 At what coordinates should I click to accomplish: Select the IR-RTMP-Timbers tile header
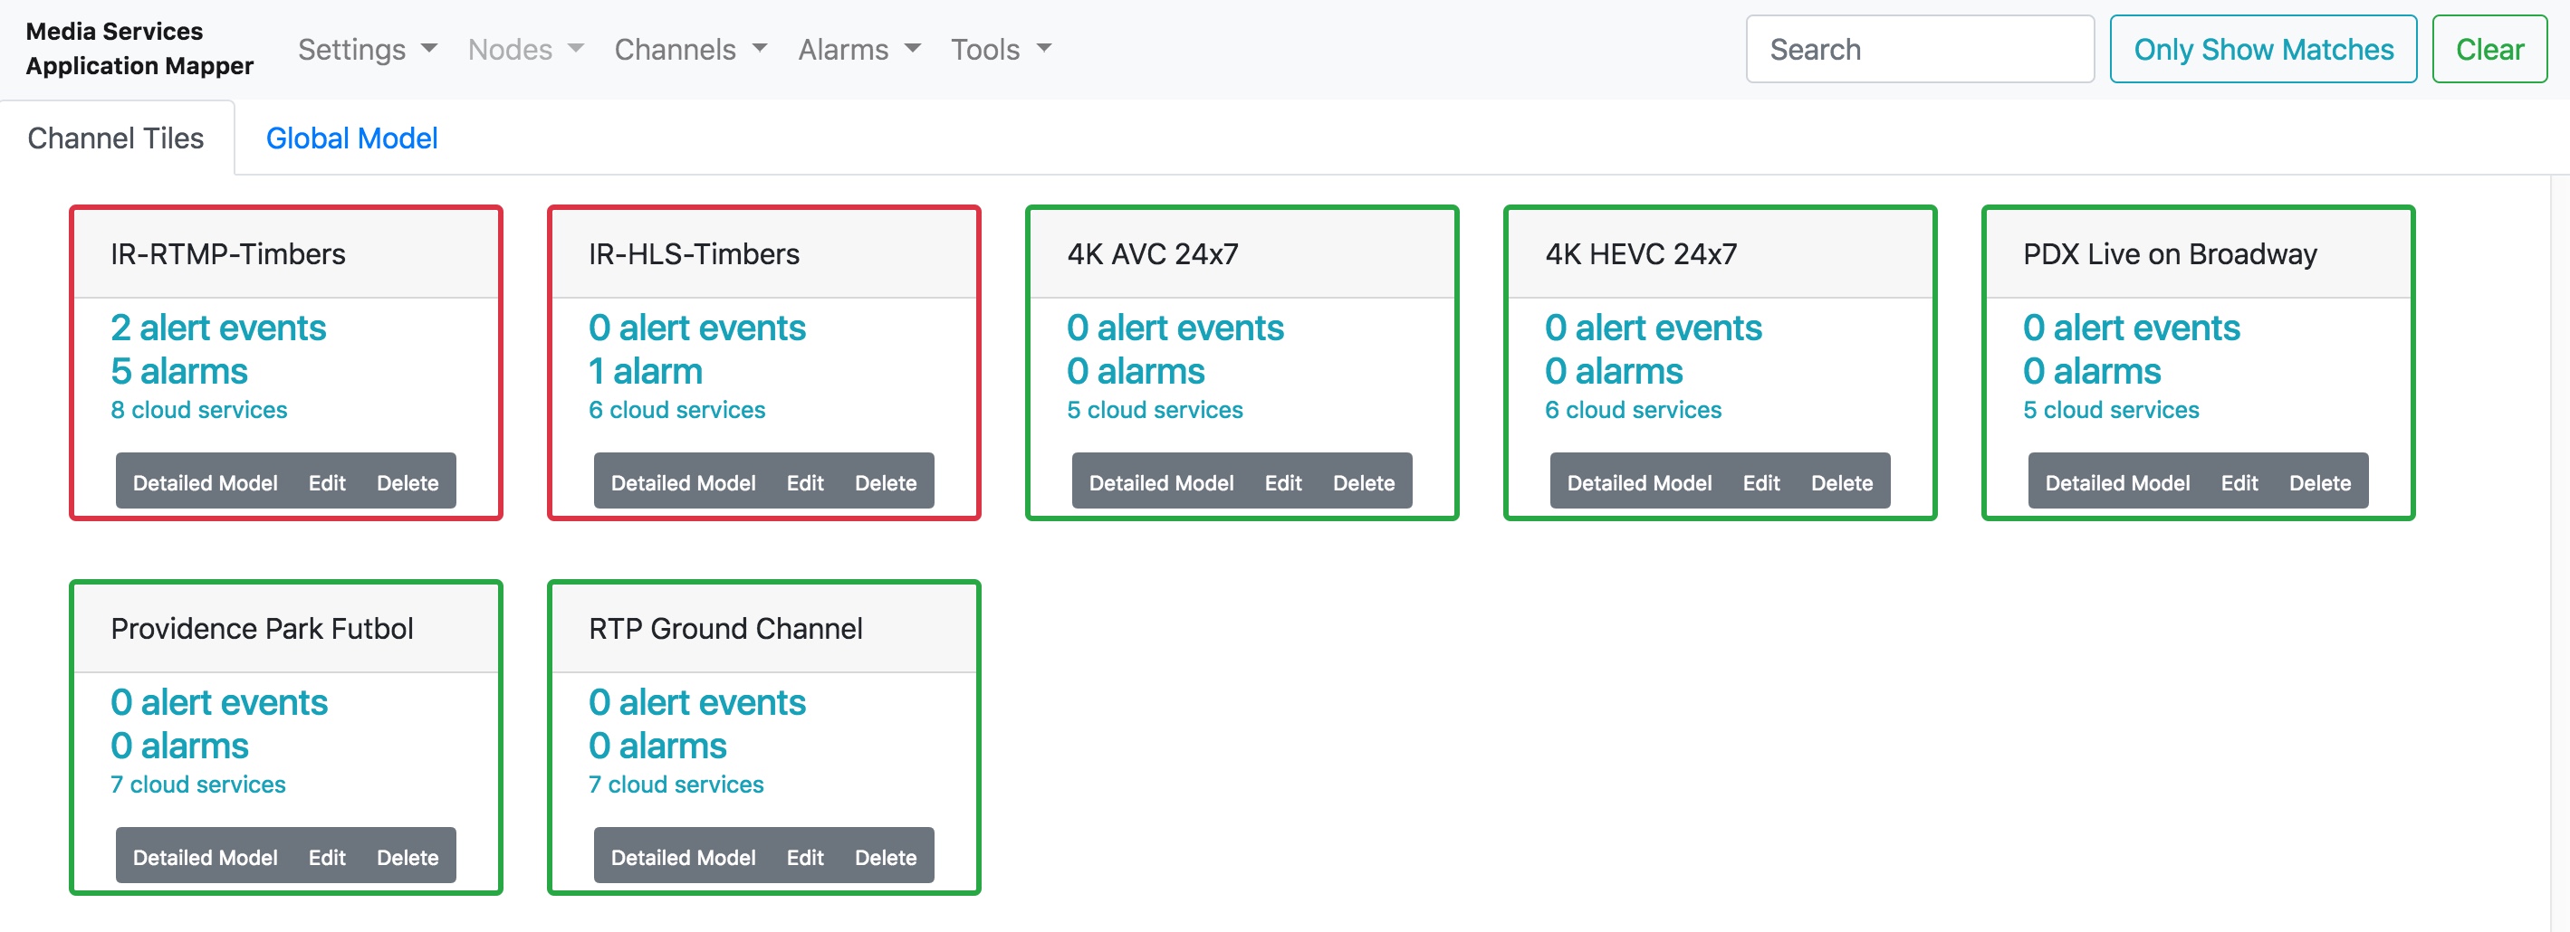[x=286, y=254]
